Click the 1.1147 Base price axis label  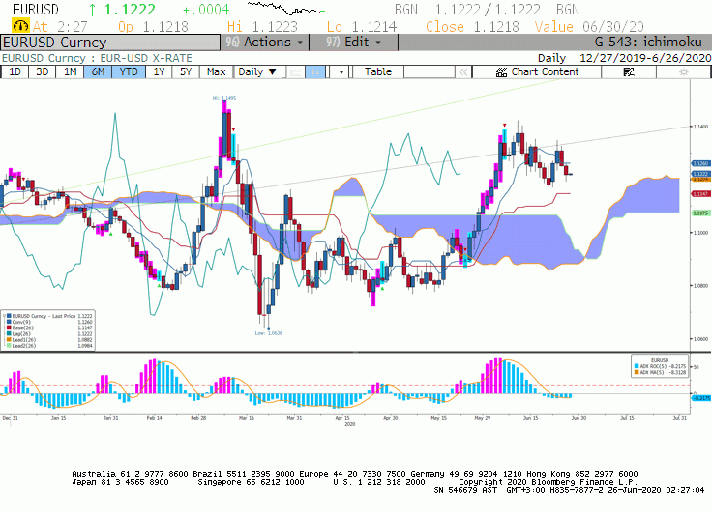pyautogui.click(x=700, y=194)
